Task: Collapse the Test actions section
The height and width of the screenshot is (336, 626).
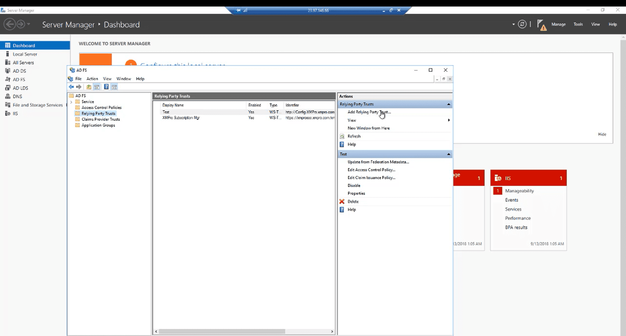Action: coord(449,154)
